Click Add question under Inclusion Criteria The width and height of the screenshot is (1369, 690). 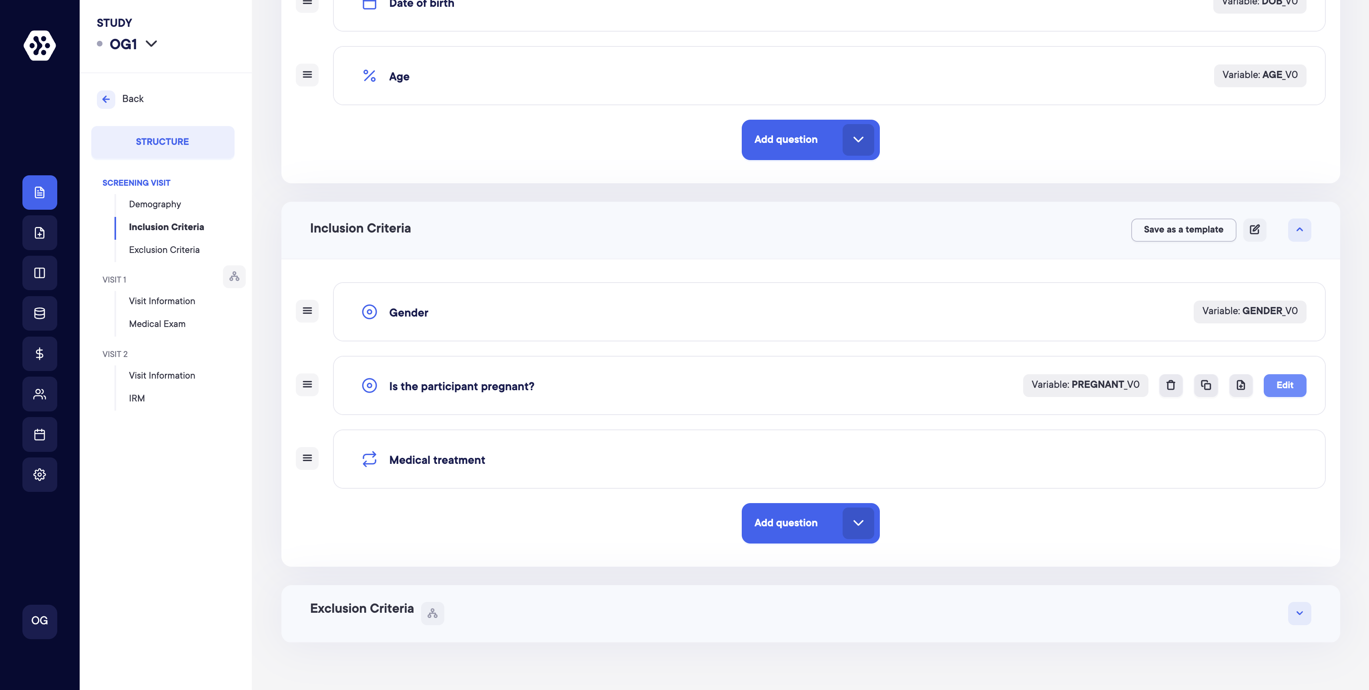pos(786,523)
